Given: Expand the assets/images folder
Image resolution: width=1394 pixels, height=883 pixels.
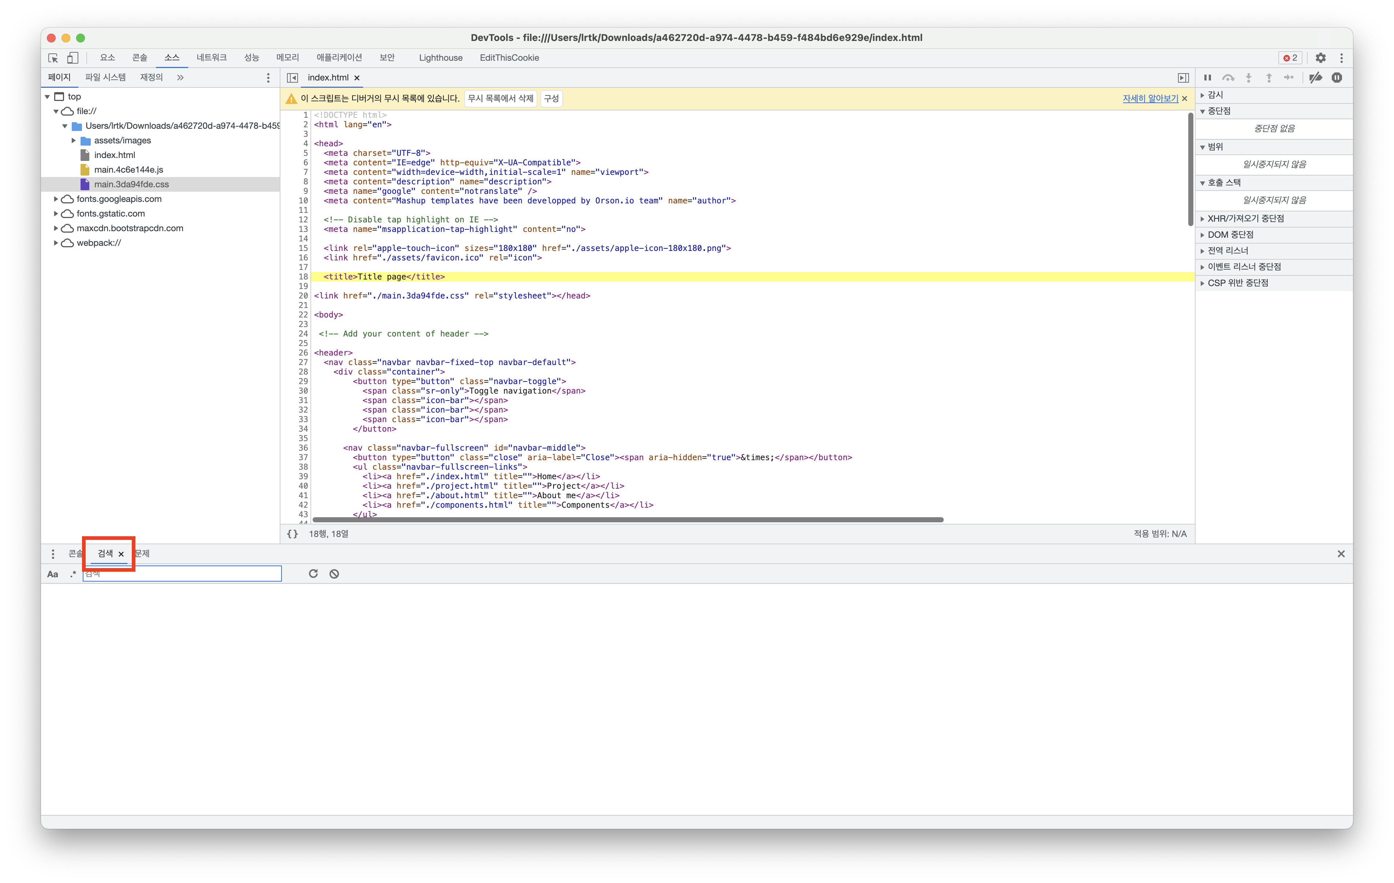Looking at the screenshot, I should tap(74, 140).
